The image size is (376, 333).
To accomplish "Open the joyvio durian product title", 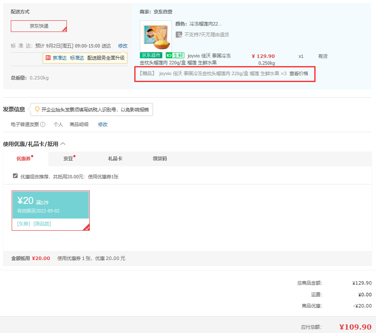I will point(185,59).
